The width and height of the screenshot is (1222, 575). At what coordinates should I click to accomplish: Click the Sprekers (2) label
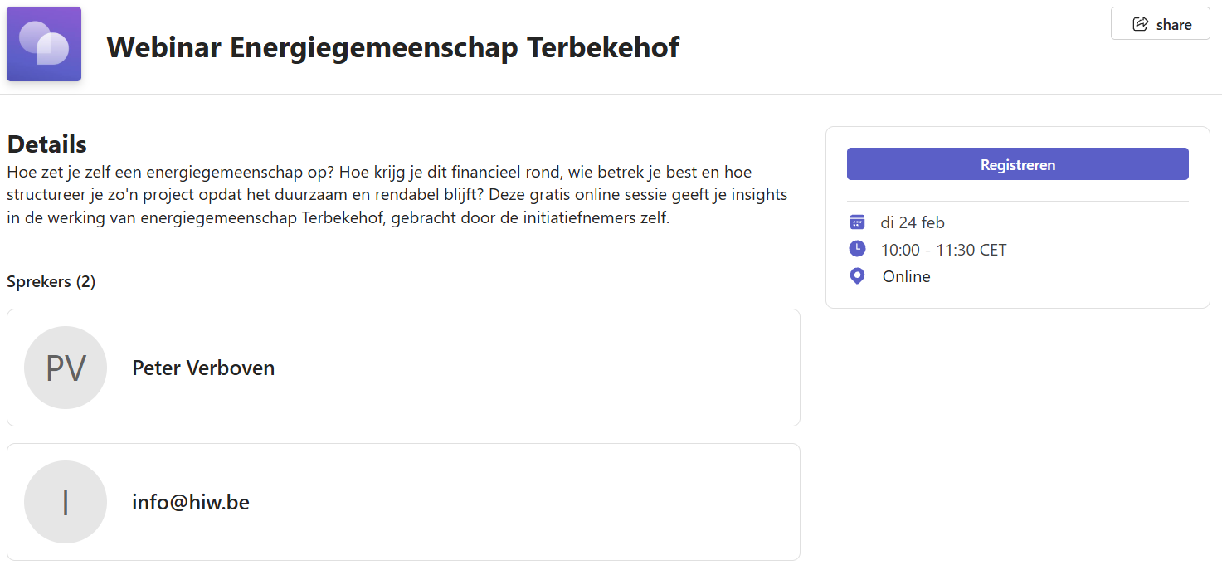(51, 282)
